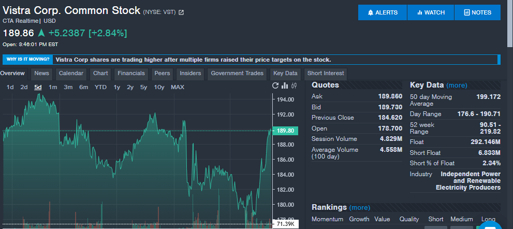513x229 pixels.
Task: Select the 1d chart range
Action: pyautogui.click(x=10, y=87)
